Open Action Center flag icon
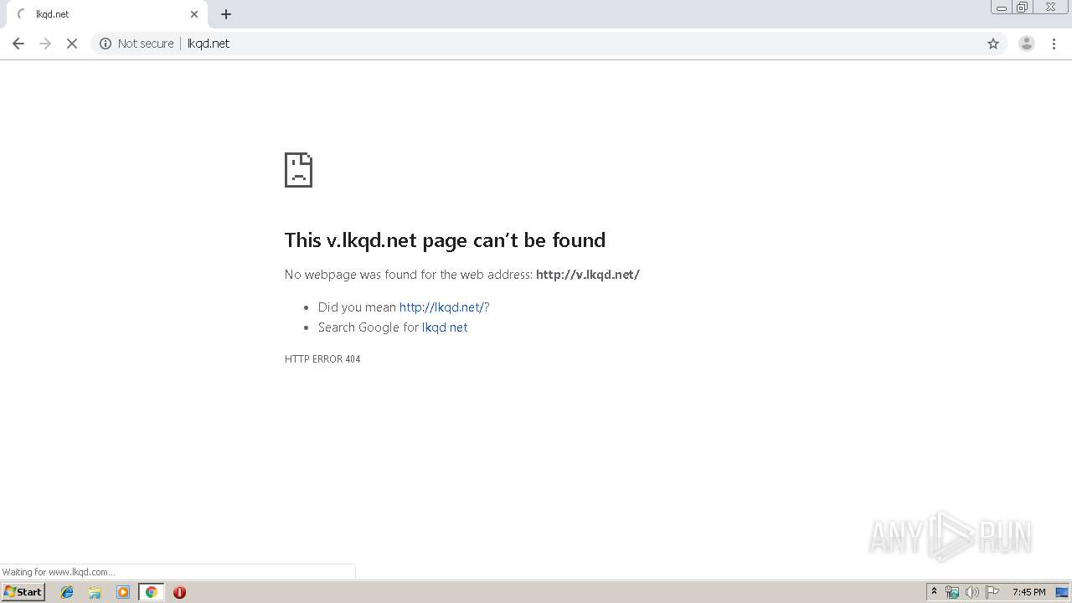Image resolution: width=1072 pixels, height=603 pixels. pos(992,592)
